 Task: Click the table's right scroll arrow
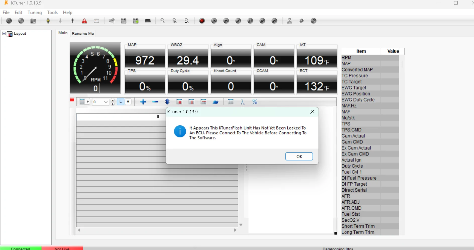point(235,230)
